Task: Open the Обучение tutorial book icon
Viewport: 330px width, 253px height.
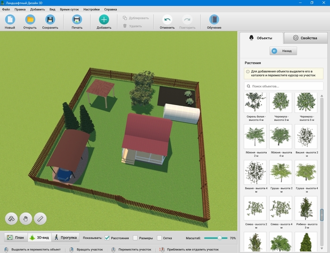Action: 214,20
